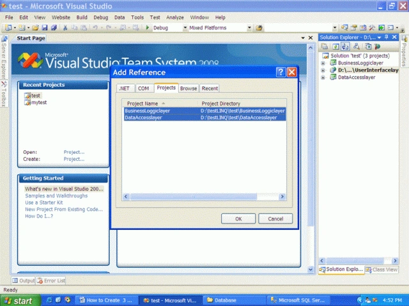Click the Find in Files toolbar icon

(259, 27)
